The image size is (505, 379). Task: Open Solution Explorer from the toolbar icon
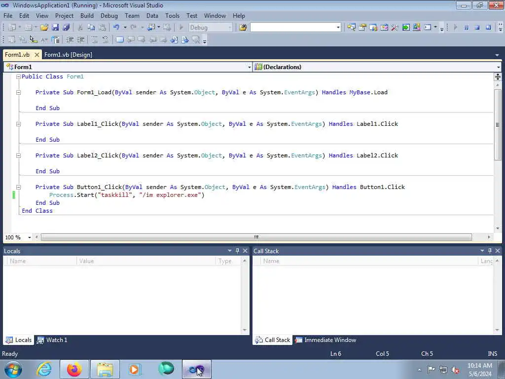click(351, 28)
